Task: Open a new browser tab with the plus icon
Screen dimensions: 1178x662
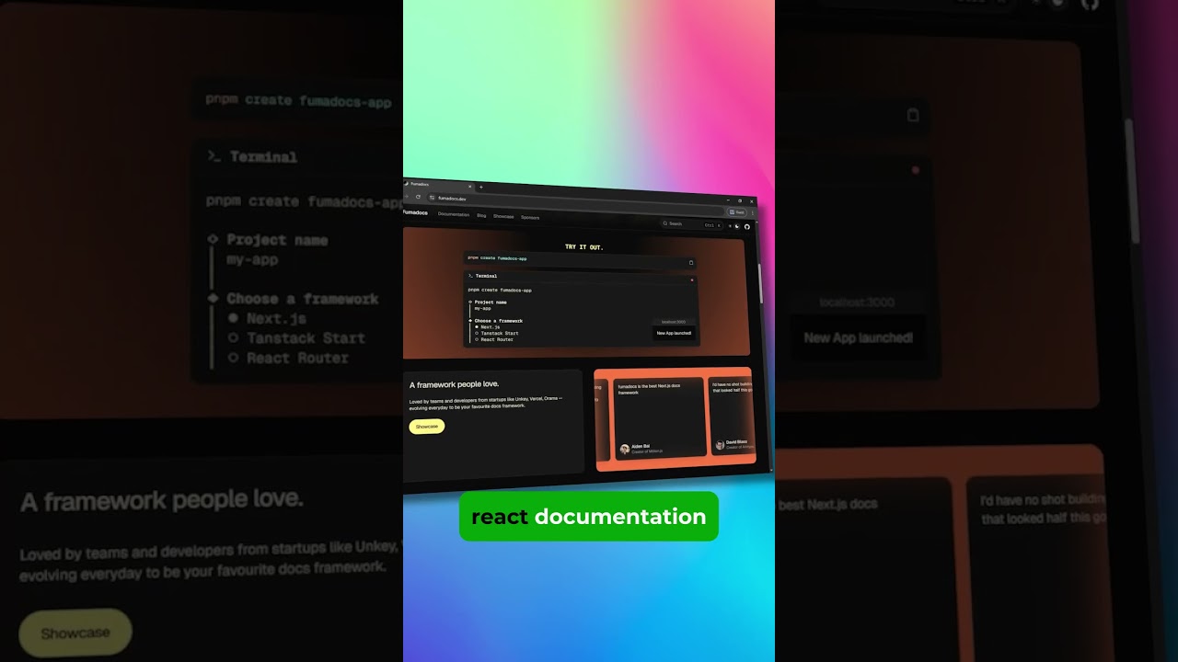Action: [x=481, y=187]
